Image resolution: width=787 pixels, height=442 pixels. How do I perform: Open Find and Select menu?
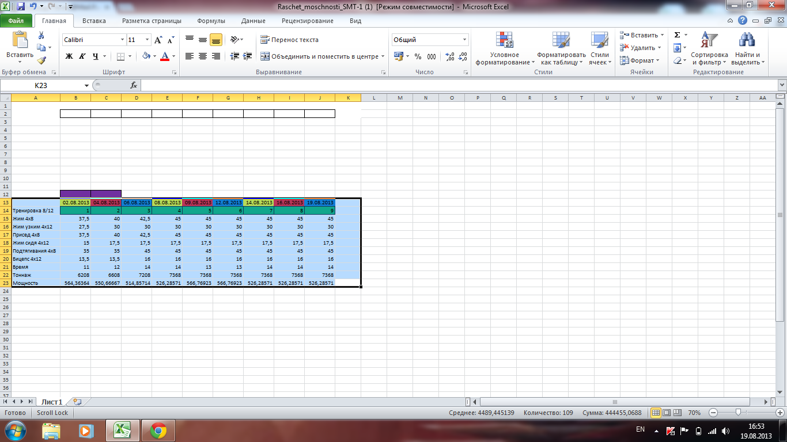click(748, 49)
